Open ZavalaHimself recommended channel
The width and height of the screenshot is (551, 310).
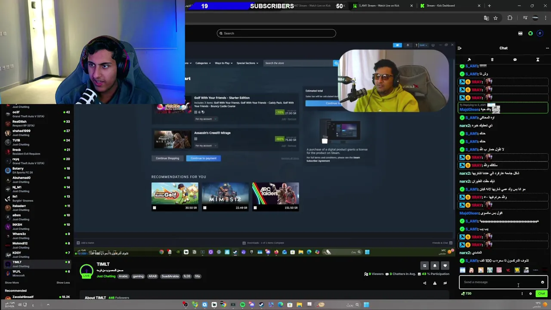[37, 297]
